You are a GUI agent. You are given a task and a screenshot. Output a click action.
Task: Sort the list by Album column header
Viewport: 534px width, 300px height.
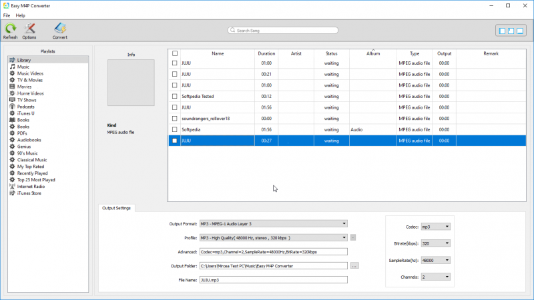point(372,53)
